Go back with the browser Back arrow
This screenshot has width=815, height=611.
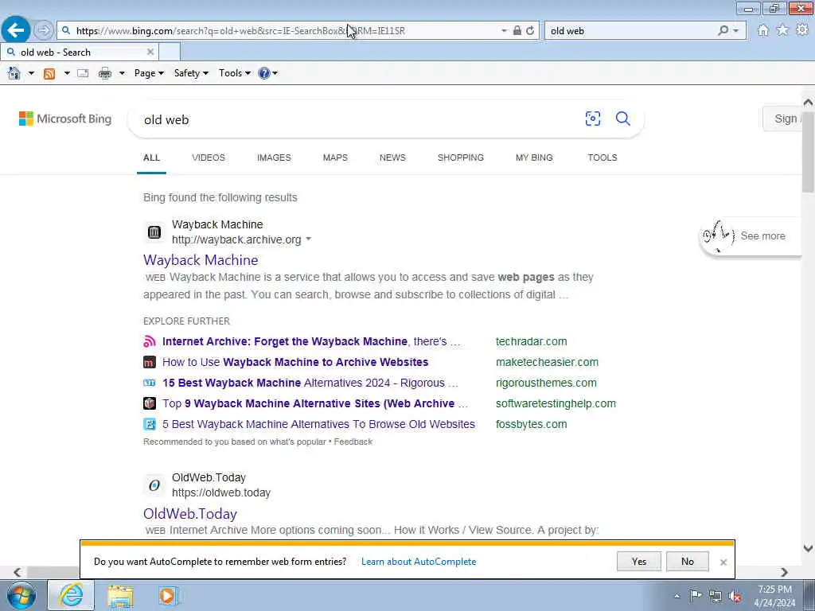pos(16,30)
